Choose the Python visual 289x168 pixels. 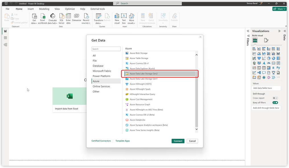tap(278, 68)
